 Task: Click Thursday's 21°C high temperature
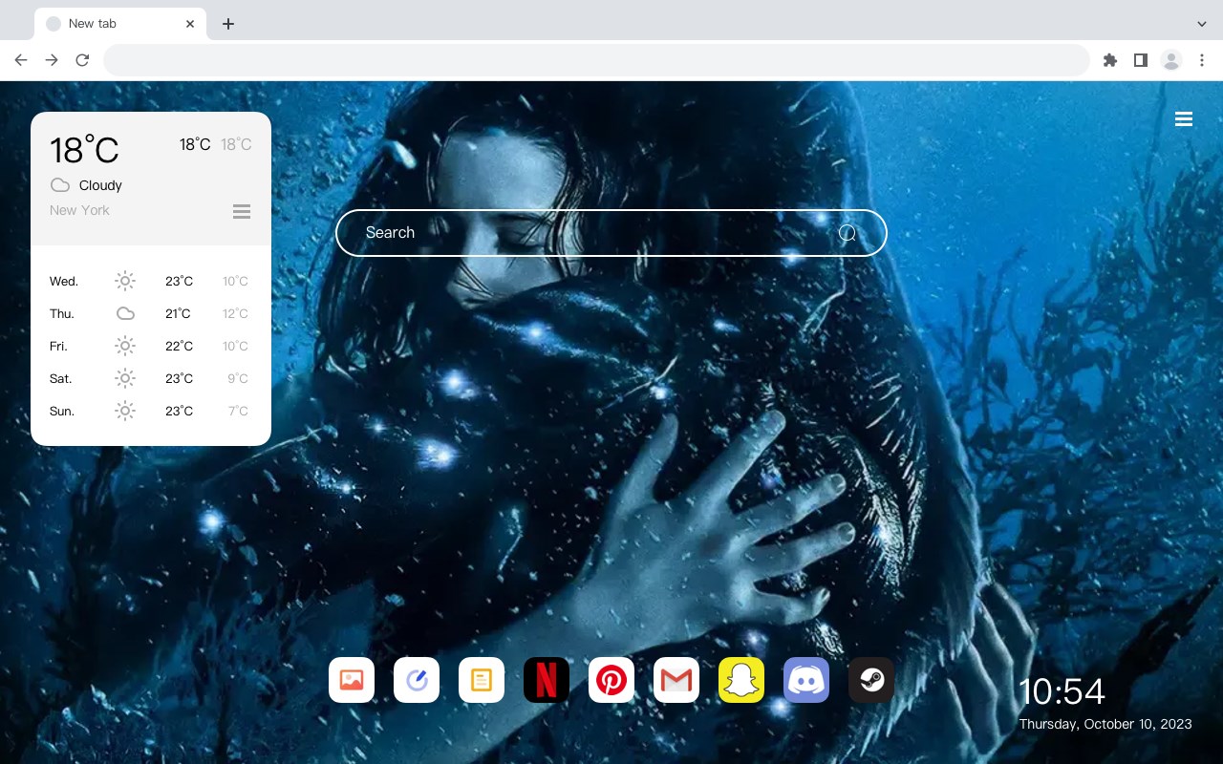(x=178, y=313)
